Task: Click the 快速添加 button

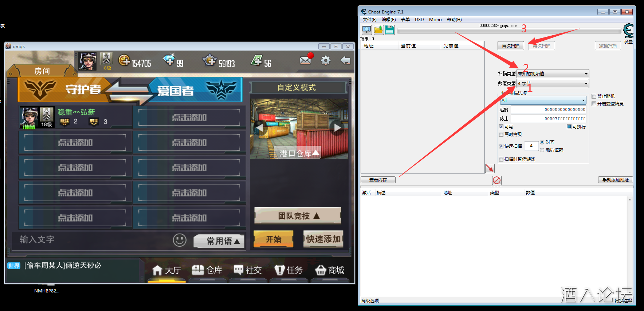Action: (323, 239)
